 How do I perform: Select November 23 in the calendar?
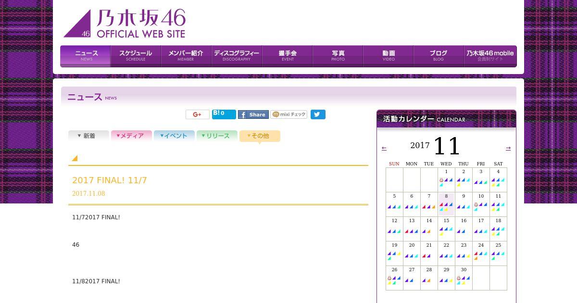point(464,253)
